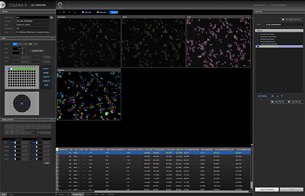This screenshot has width=305, height=196.
Task: Choose the Y-shaped tool in second tool row
Action: [x=7, y=132]
